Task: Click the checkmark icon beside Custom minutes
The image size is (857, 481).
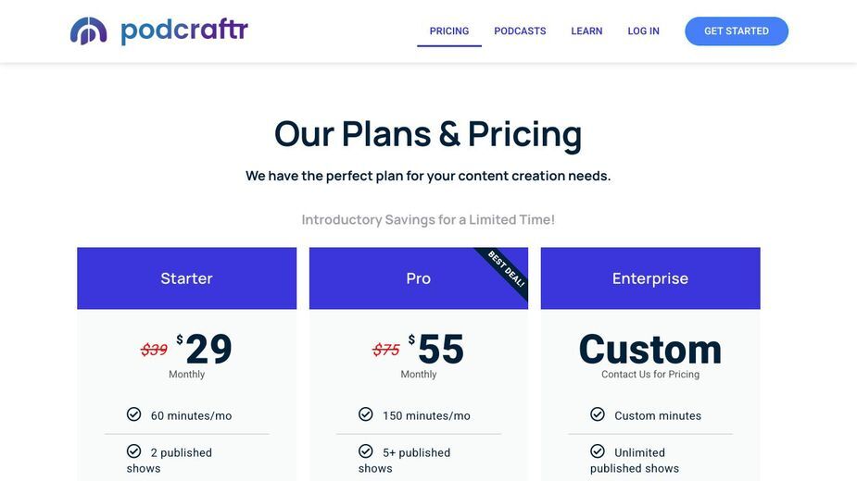Action: click(x=598, y=414)
